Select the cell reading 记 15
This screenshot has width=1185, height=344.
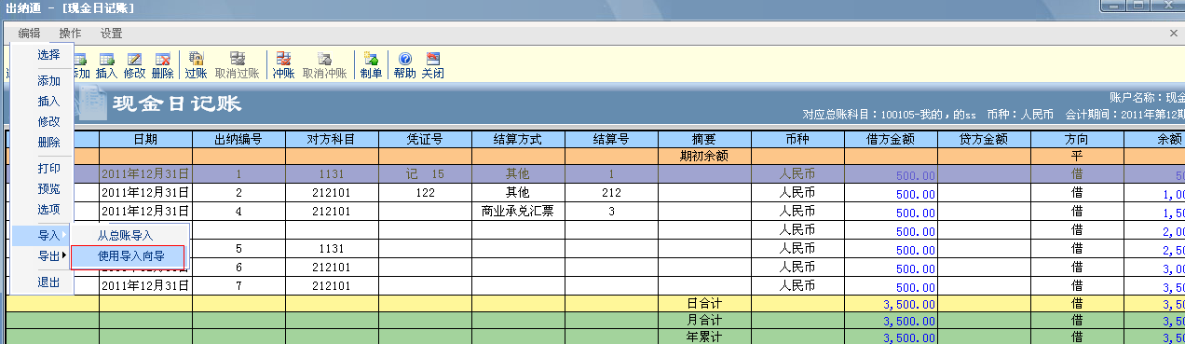(425, 174)
